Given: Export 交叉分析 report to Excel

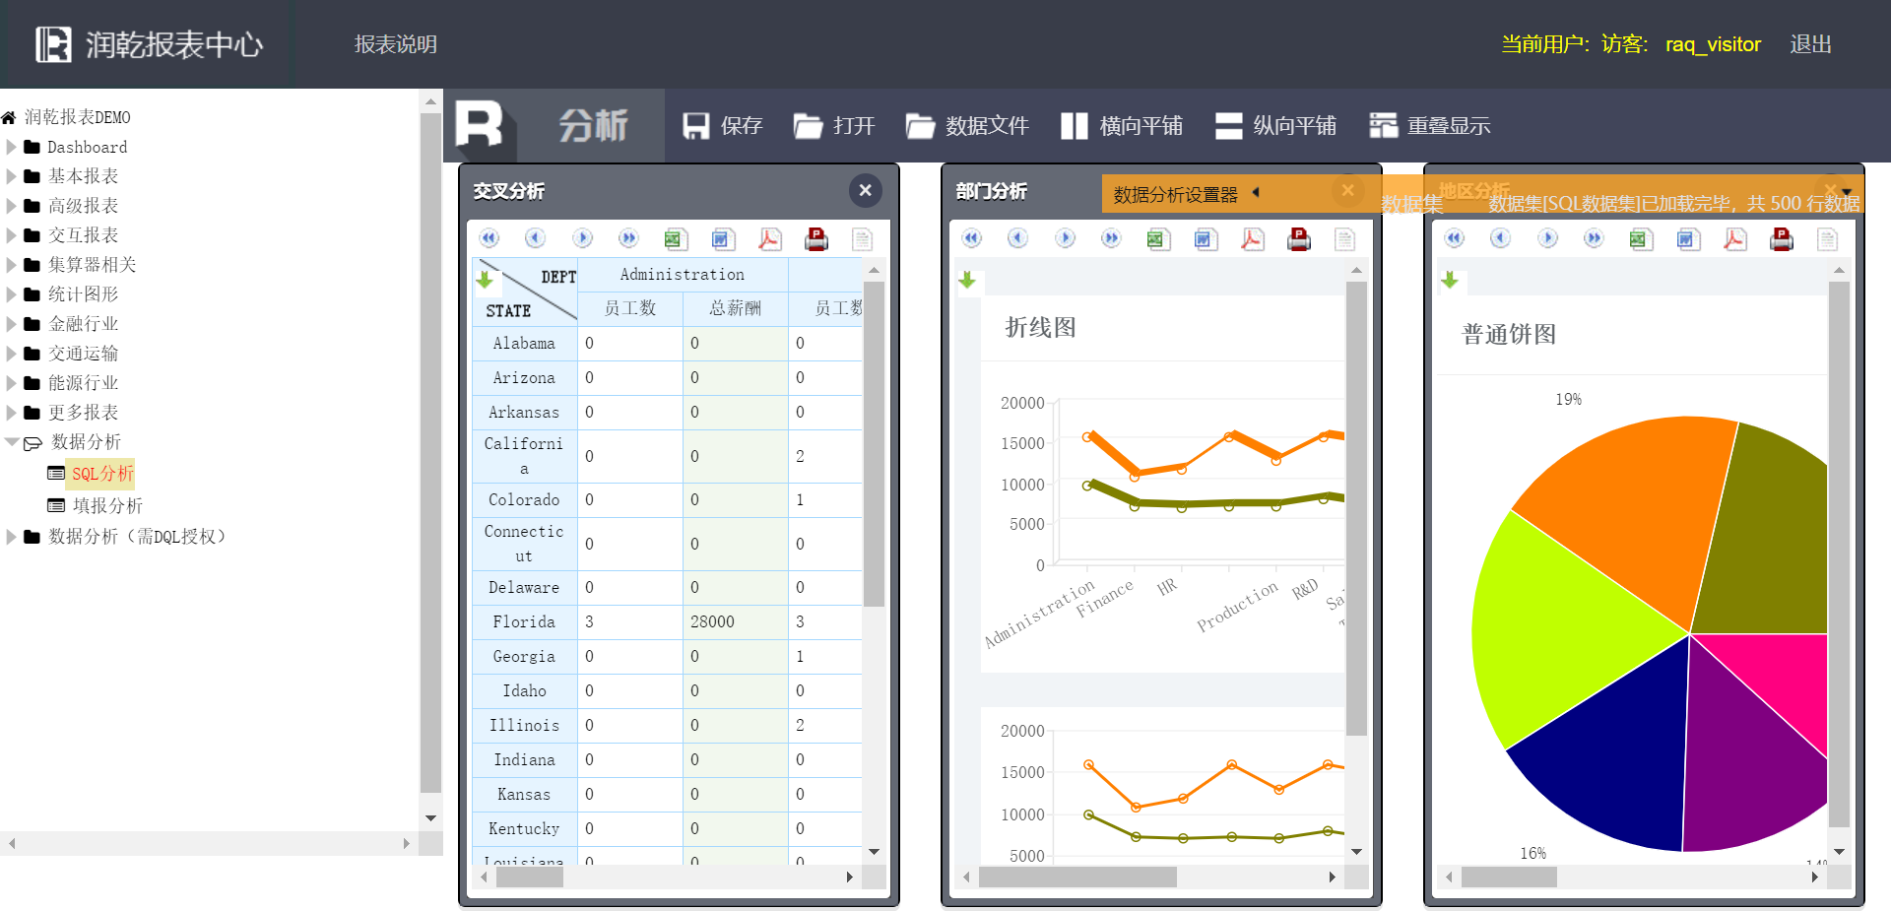Looking at the screenshot, I should click(x=675, y=238).
